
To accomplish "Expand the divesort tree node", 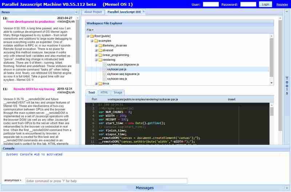I will tap(96, 50).
